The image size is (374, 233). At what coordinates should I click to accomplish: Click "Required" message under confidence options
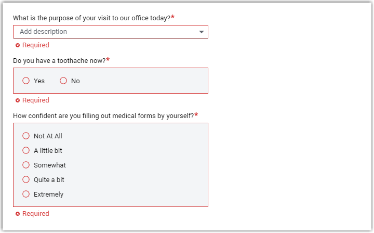click(35, 214)
